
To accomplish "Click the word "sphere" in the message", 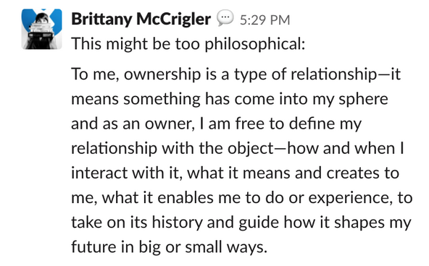I will 363,99.
